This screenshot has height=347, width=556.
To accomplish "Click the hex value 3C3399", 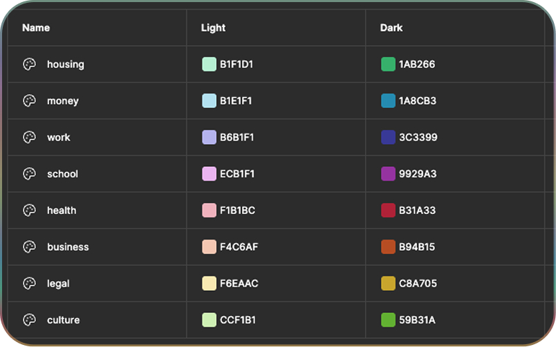I will tap(418, 137).
